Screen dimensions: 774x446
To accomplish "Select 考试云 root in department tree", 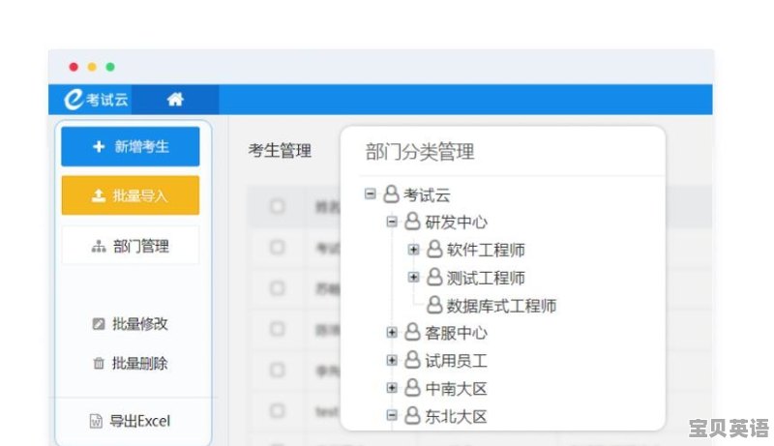I will point(427,194).
